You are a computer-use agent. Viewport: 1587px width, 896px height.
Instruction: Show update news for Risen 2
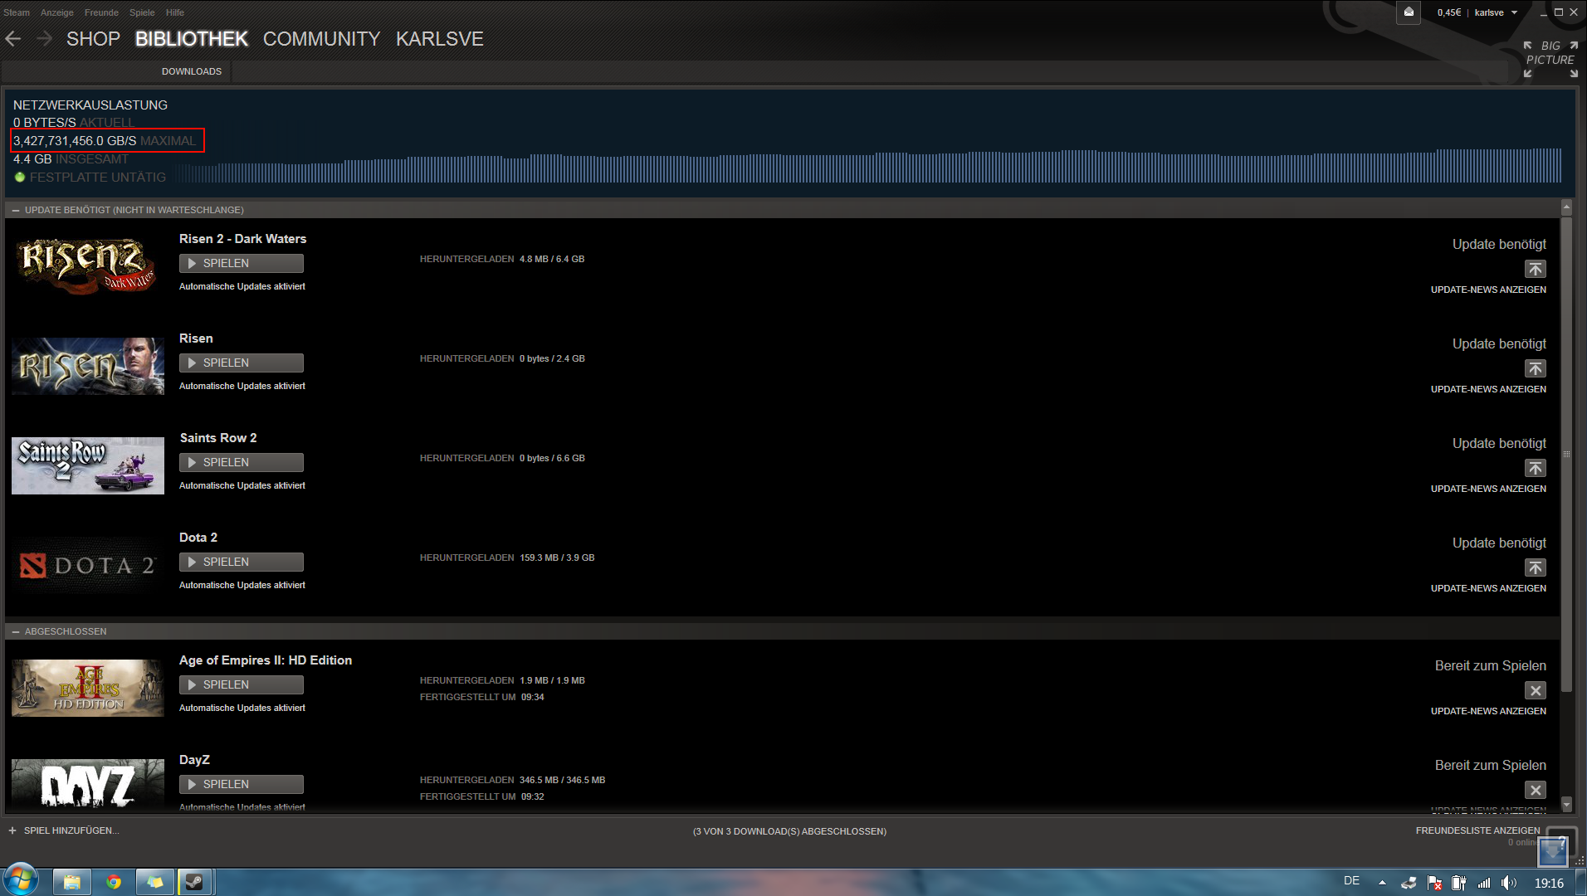tap(1487, 290)
